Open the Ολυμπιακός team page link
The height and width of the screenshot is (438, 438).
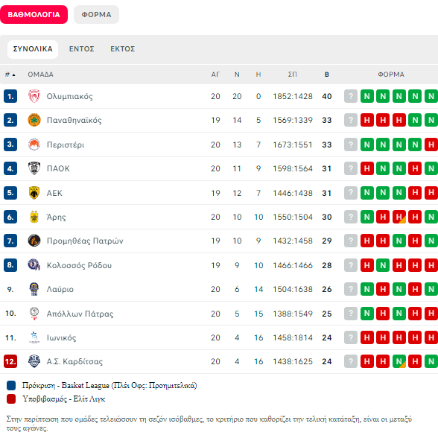(x=69, y=96)
